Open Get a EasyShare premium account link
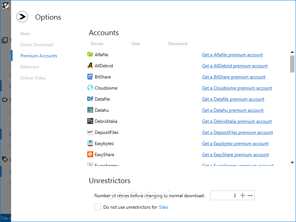 tap(235, 155)
